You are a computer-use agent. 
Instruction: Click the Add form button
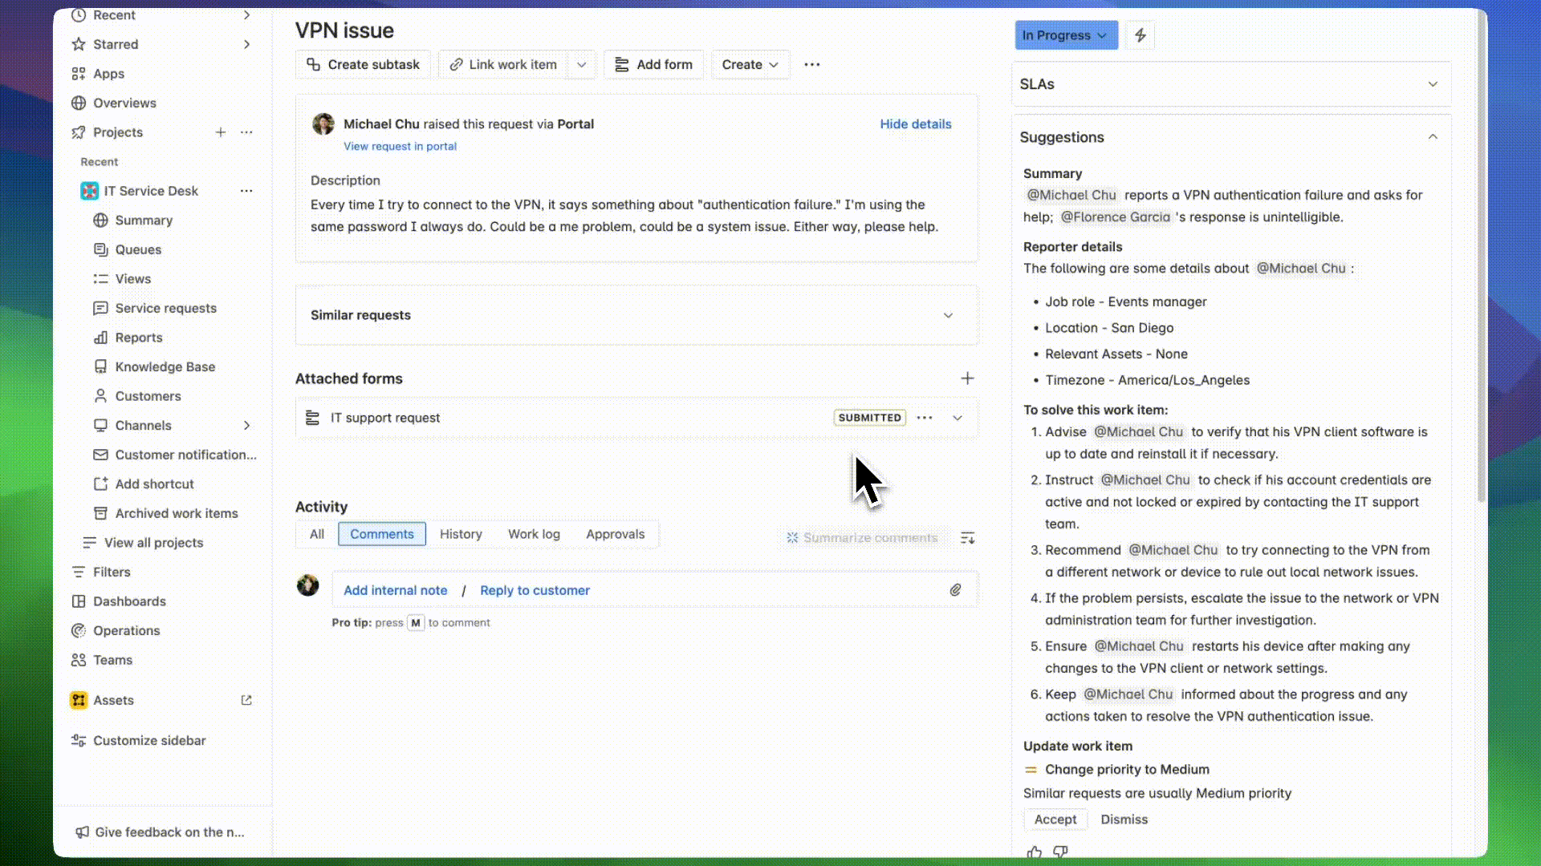tap(653, 65)
